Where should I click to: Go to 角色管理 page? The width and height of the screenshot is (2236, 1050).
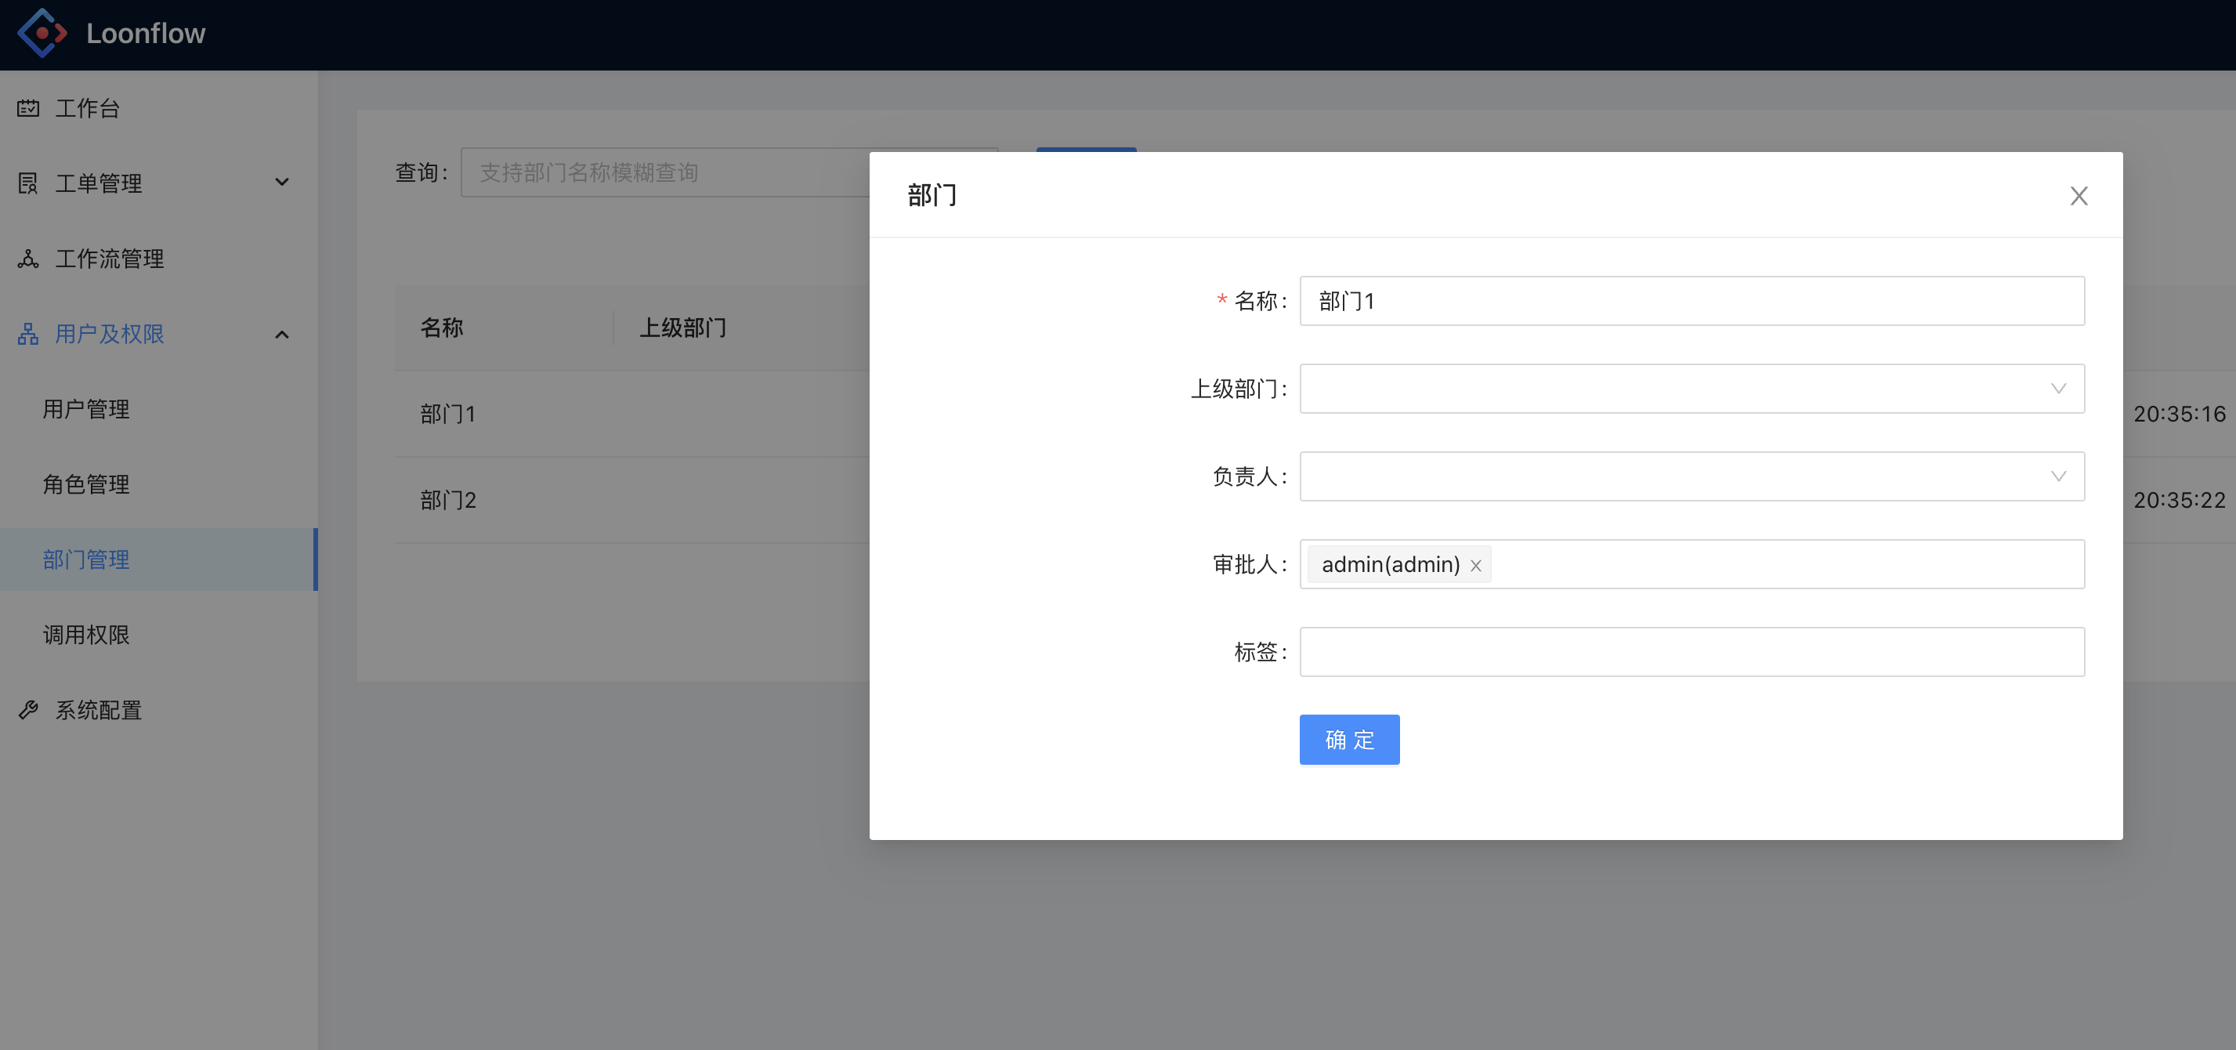click(159, 484)
